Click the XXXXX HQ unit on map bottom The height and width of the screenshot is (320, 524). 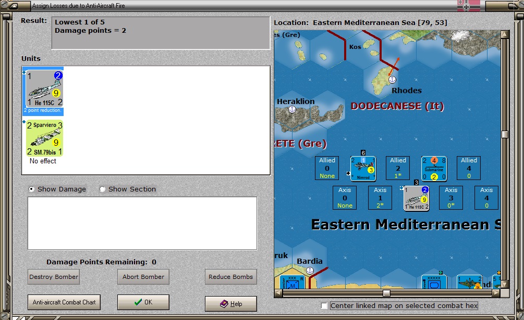tap(434, 282)
